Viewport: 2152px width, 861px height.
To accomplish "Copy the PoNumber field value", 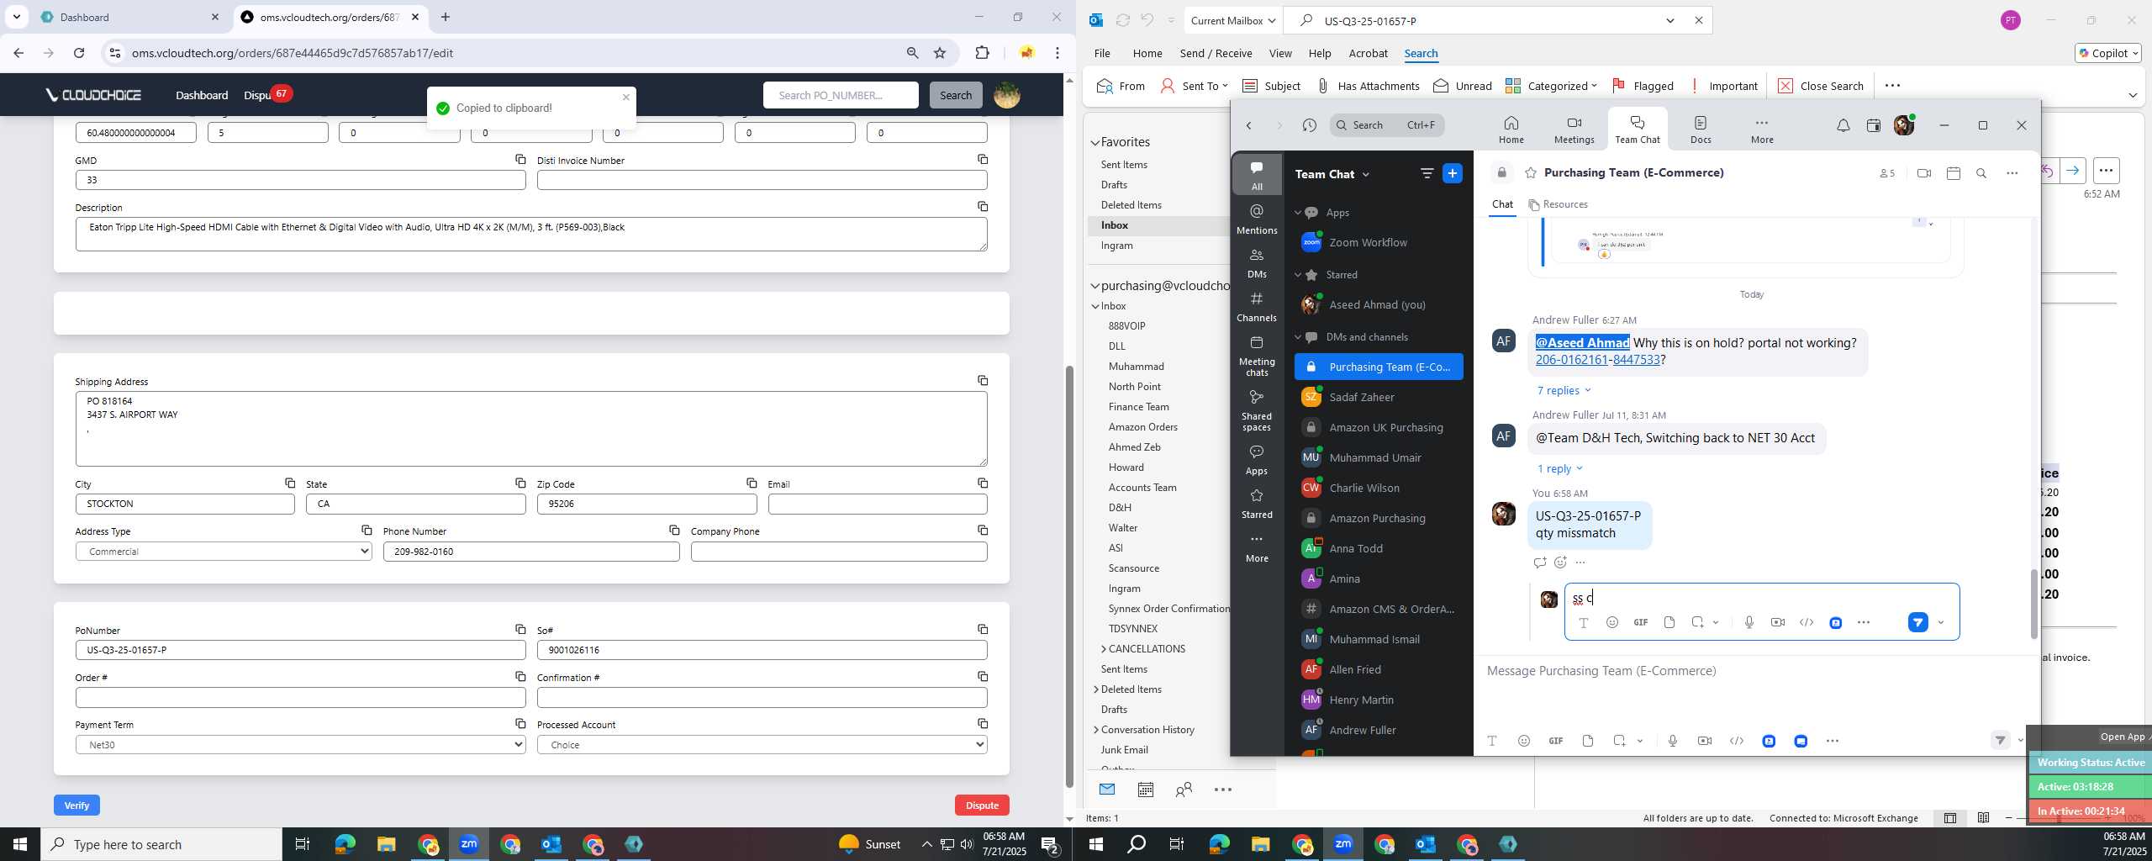I will tap(520, 629).
